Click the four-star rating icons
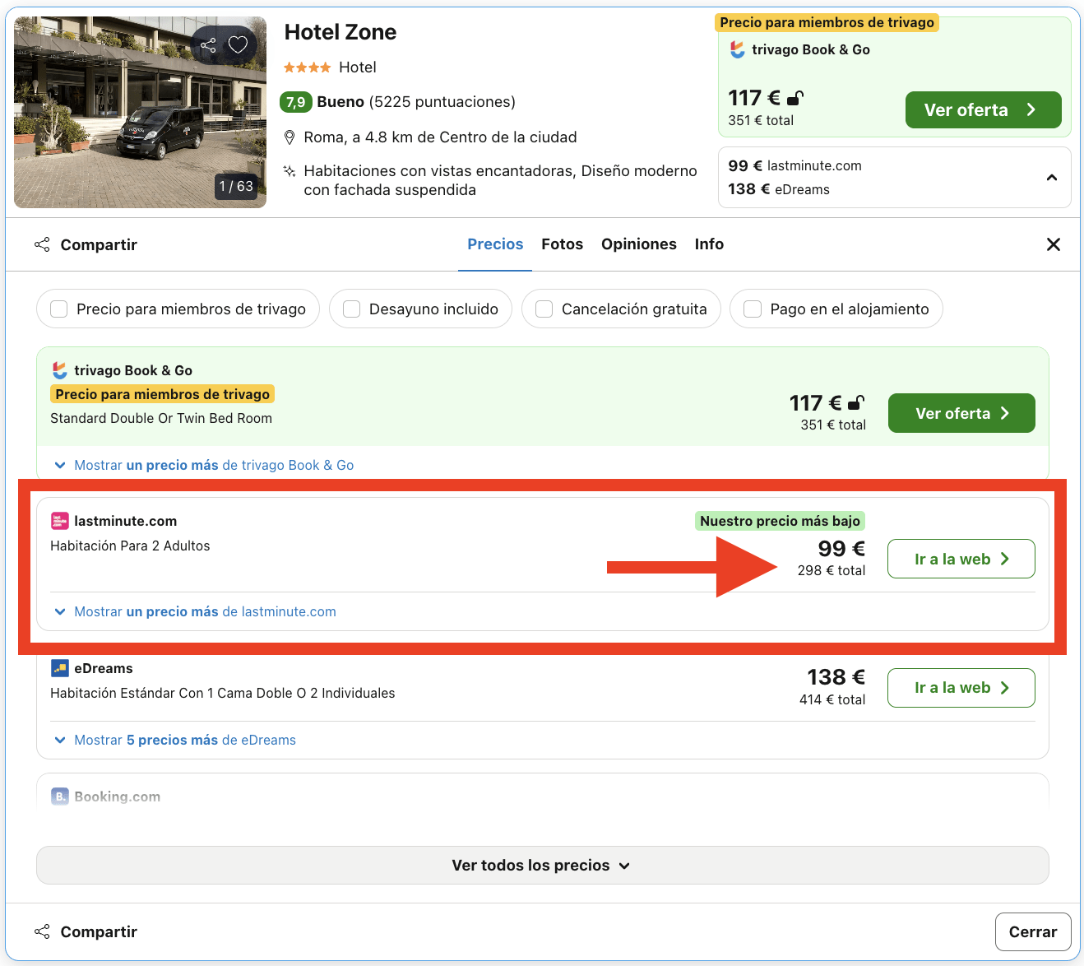 [307, 67]
